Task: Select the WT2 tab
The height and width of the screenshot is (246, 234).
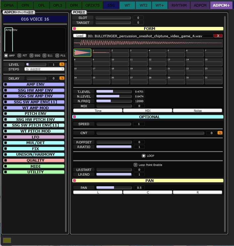Action: 144,5
